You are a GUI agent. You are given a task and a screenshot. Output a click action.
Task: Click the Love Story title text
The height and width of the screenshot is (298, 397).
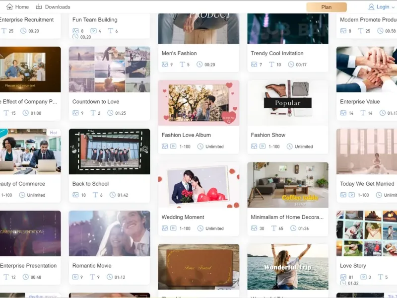[353, 266]
